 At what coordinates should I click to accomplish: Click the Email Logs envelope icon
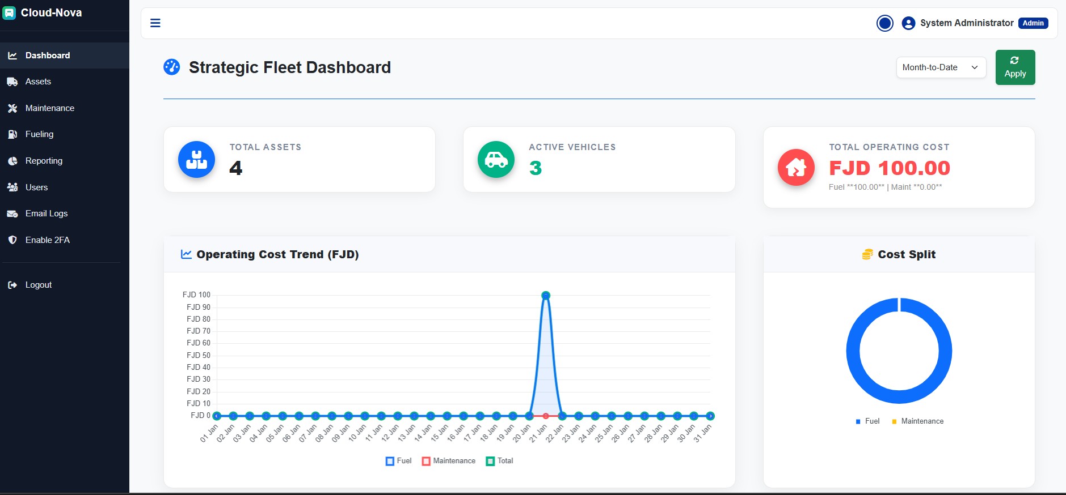point(12,214)
